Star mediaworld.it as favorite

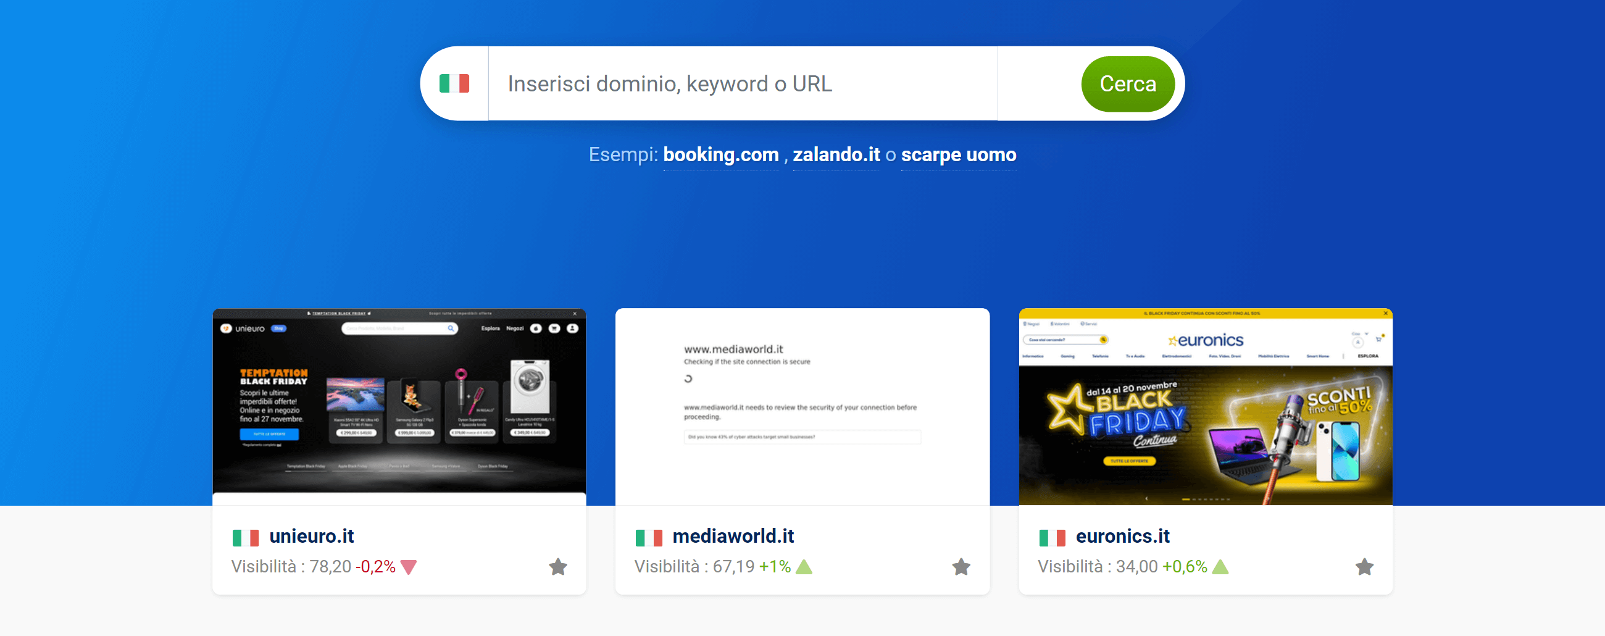pos(961,567)
